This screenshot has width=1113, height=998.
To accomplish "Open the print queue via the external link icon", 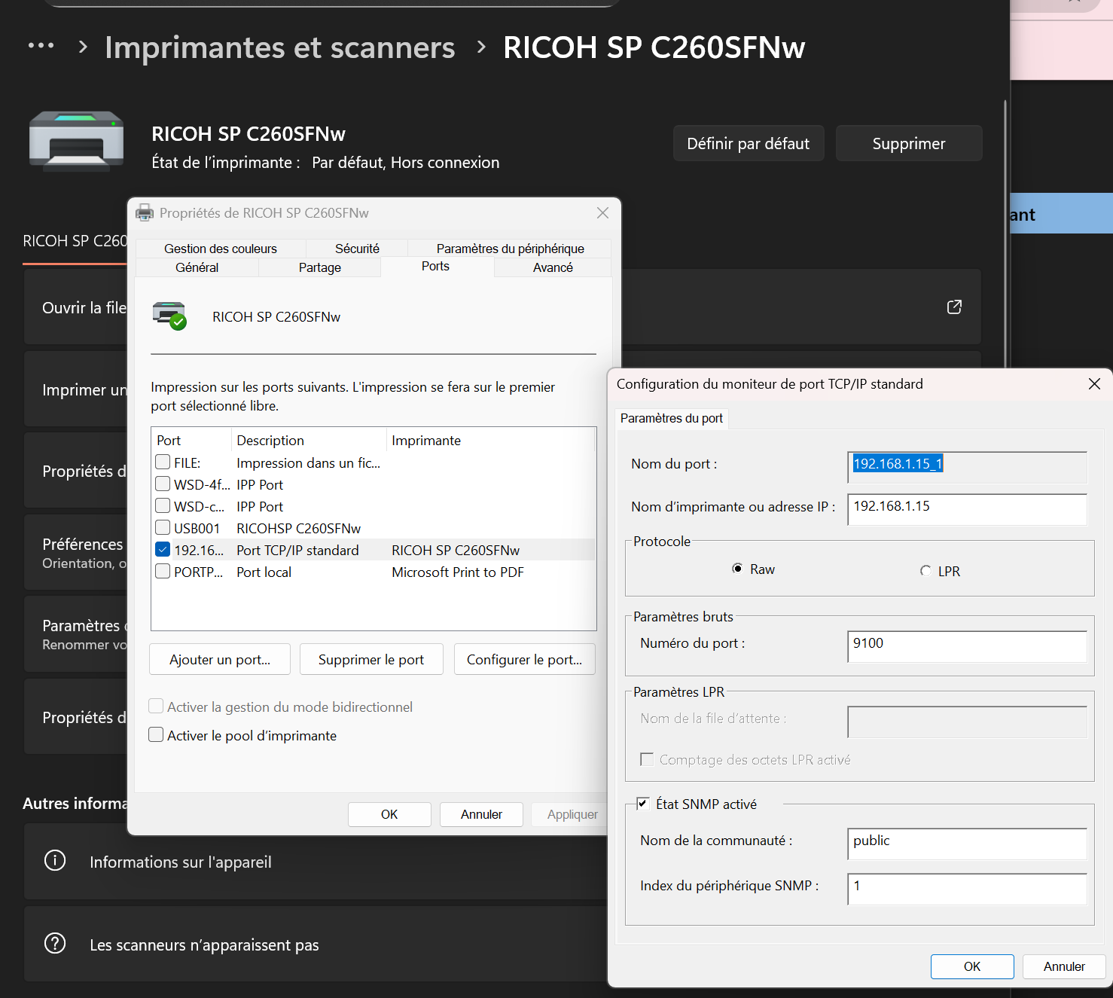I will pyautogui.click(x=954, y=307).
